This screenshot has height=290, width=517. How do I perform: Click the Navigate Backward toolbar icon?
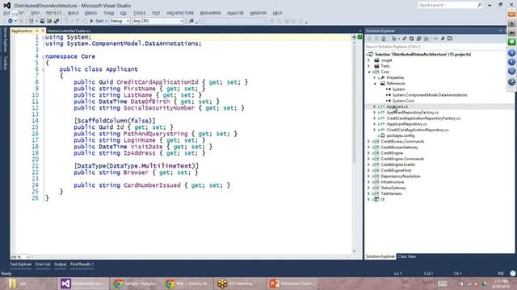[x=11, y=21]
